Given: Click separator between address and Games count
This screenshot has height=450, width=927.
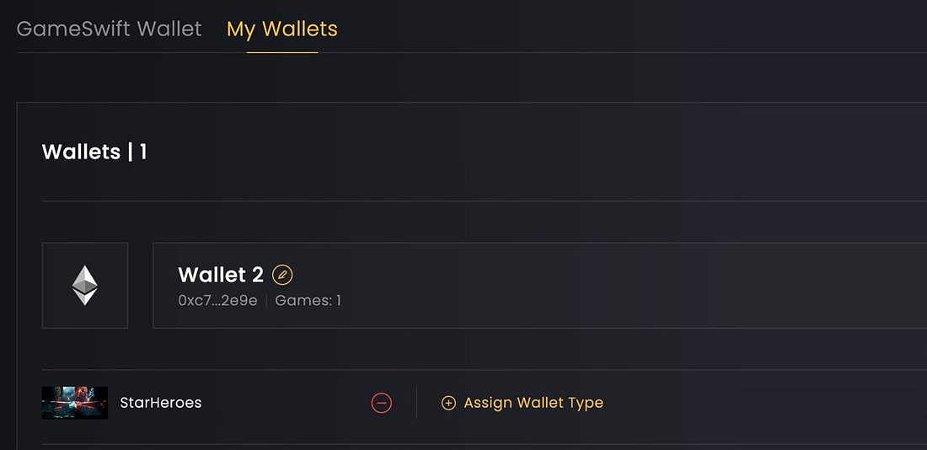Looking at the screenshot, I should click(x=266, y=300).
